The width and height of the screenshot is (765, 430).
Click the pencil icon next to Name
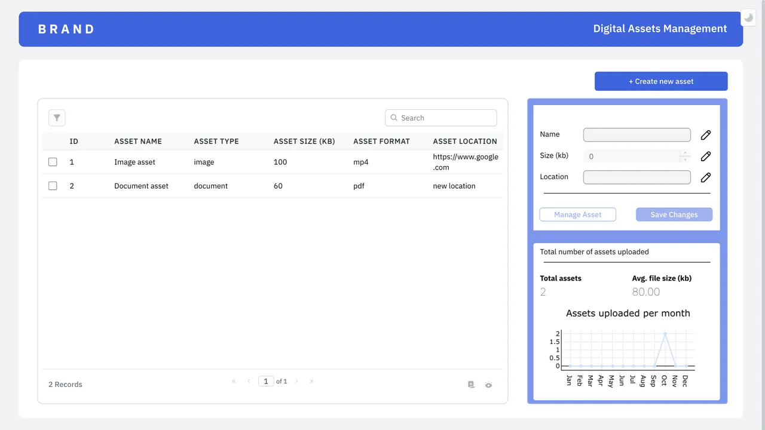tap(706, 135)
